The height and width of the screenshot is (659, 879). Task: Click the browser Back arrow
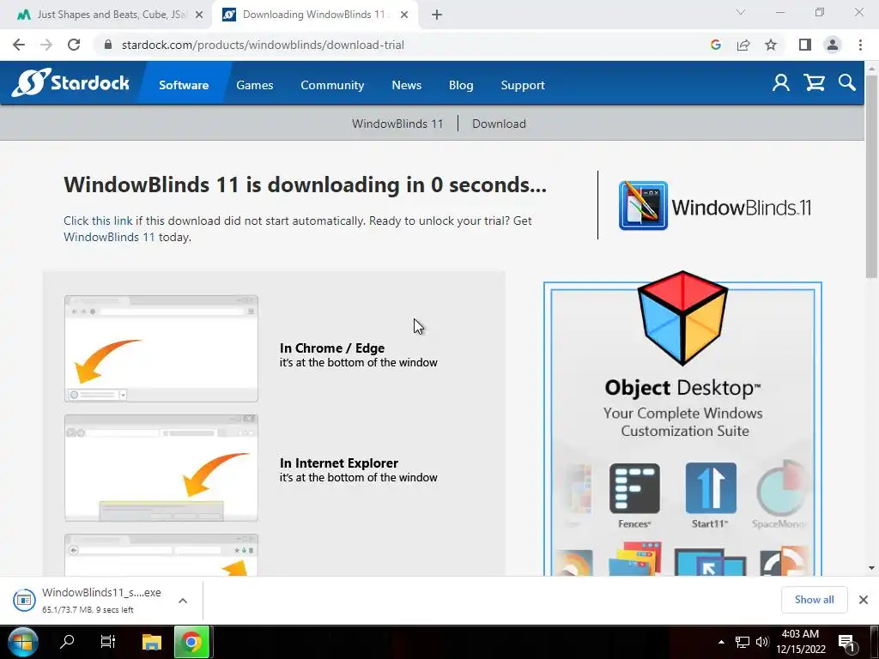tap(19, 45)
